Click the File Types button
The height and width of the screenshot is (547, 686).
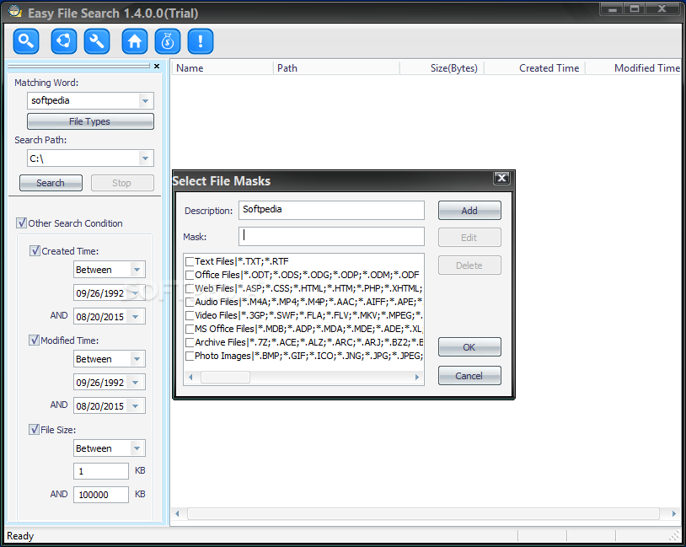[x=90, y=121]
